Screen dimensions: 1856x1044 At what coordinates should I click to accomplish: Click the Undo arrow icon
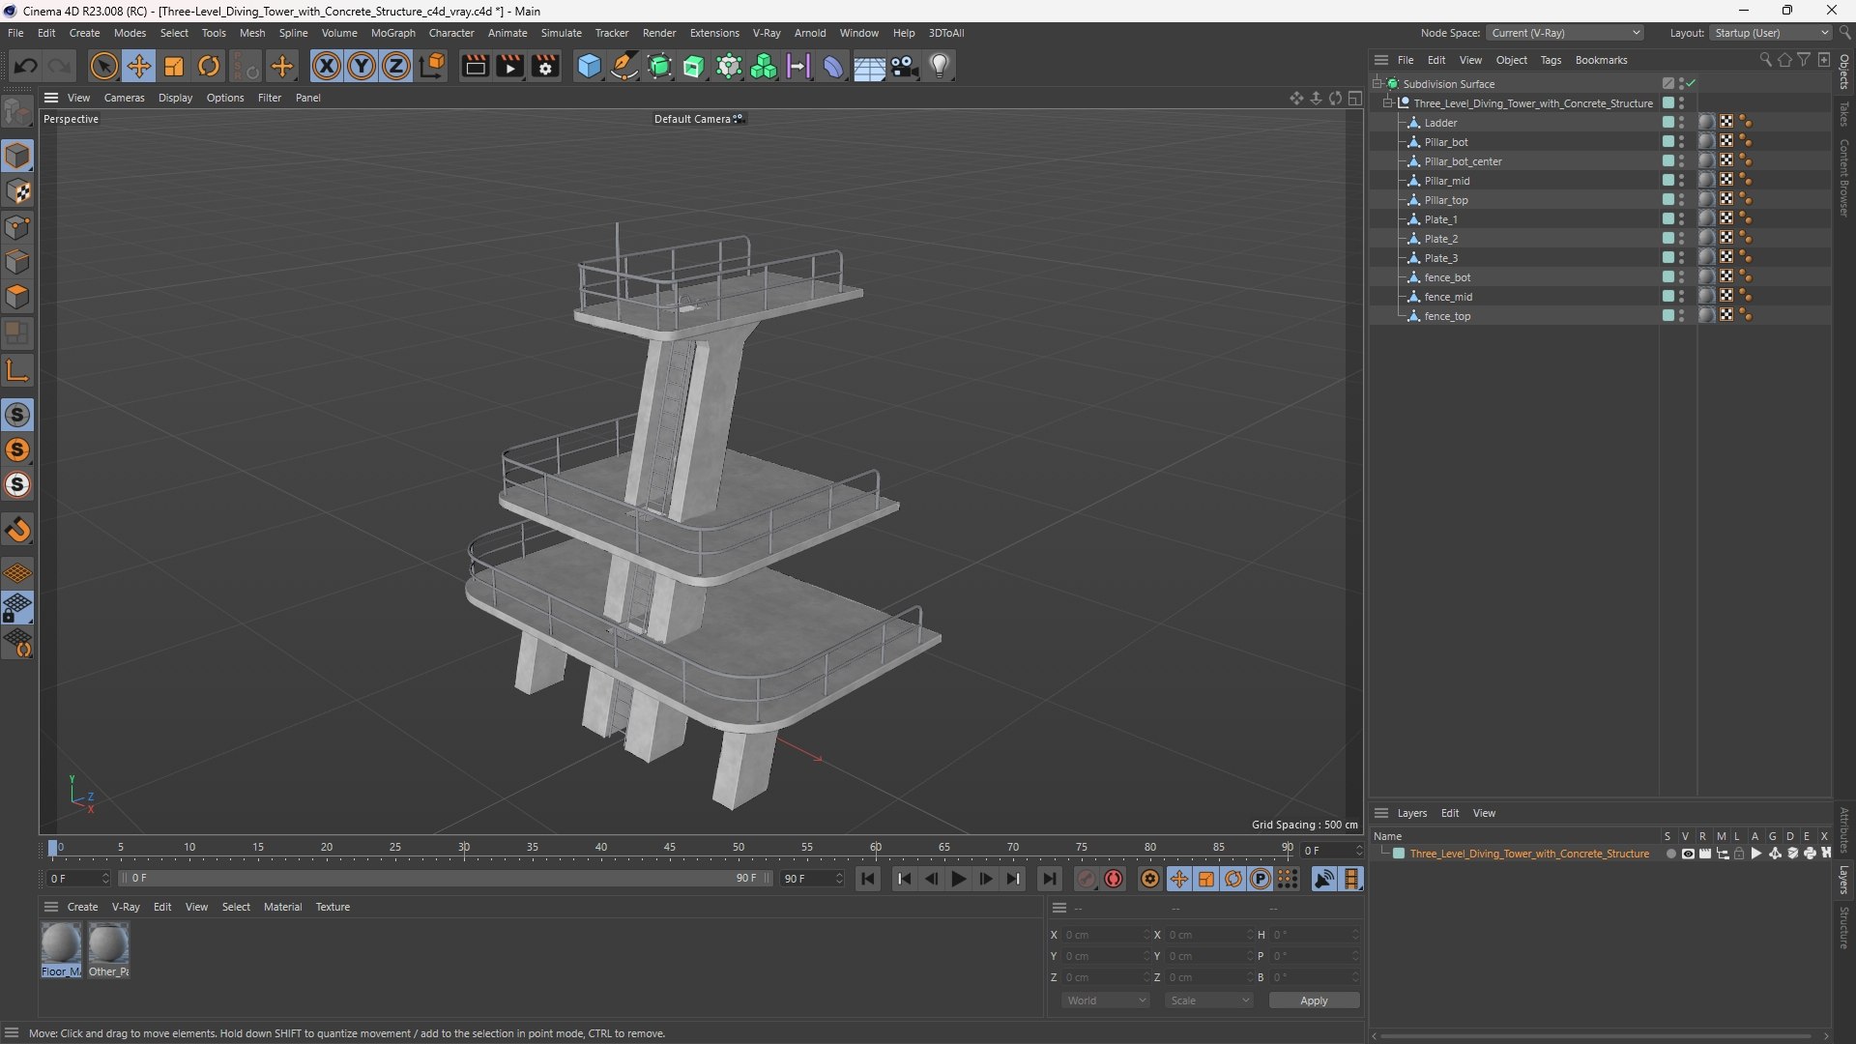pos(25,66)
